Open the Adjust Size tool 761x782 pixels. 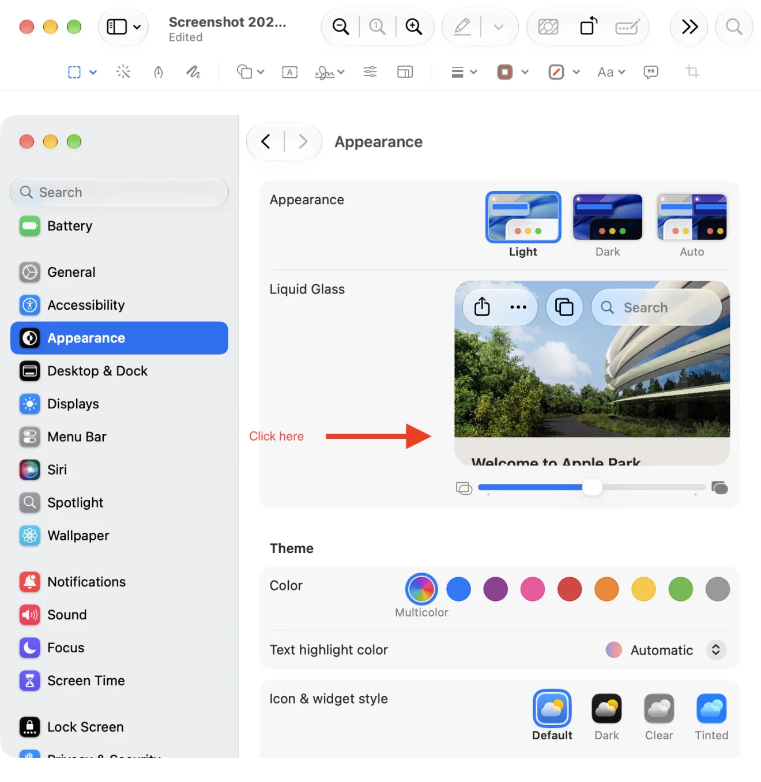(x=405, y=72)
